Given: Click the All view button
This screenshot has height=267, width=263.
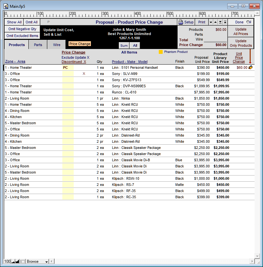Looking at the screenshot, I should (x=135, y=45).
